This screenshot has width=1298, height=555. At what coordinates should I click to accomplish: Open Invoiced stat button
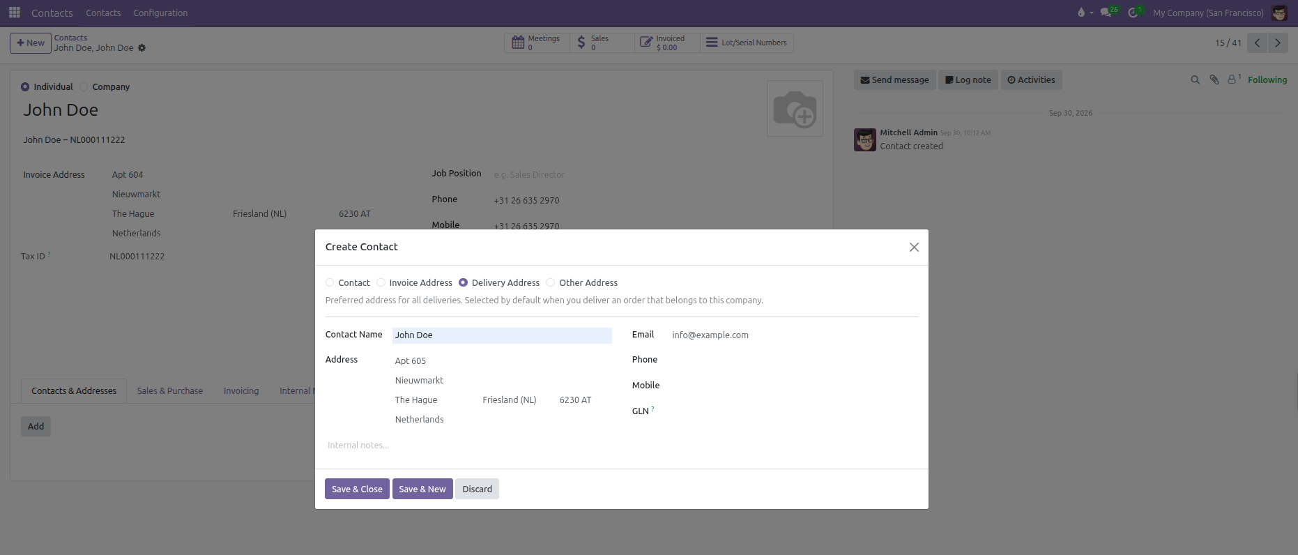[x=667, y=43]
